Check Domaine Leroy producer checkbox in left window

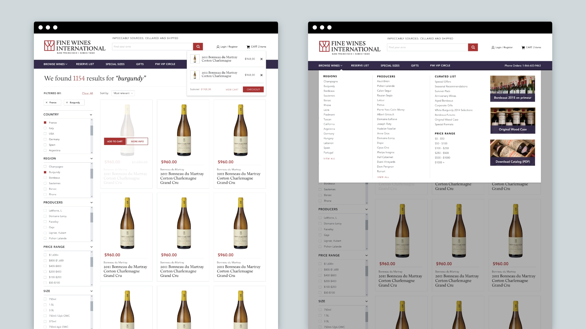click(45, 216)
